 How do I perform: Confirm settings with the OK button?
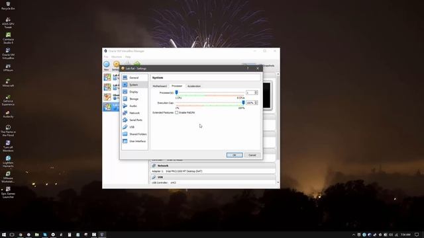[x=235, y=155]
